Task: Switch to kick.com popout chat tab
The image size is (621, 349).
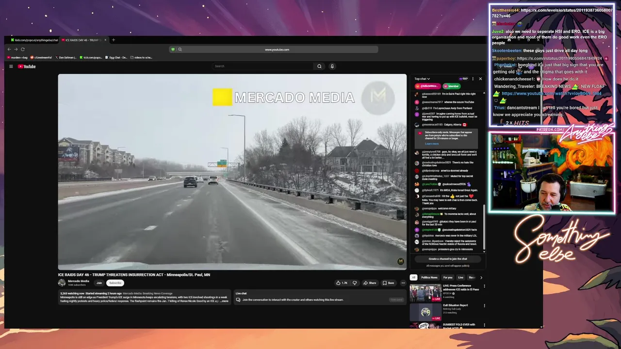Action: [34, 40]
